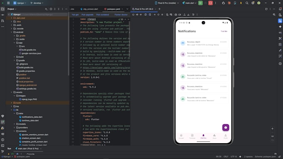Expand the orange build folder
The width and height of the screenshot is (283, 159).
click(12, 103)
